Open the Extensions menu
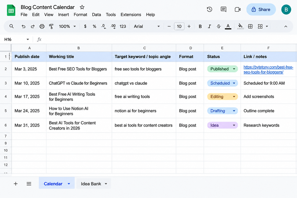 click(x=131, y=14)
